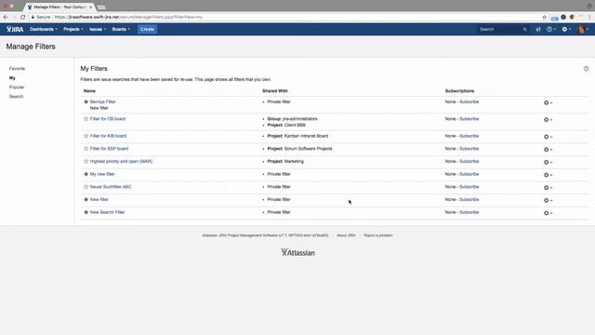Click the Create button

pyautogui.click(x=147, y=29)
